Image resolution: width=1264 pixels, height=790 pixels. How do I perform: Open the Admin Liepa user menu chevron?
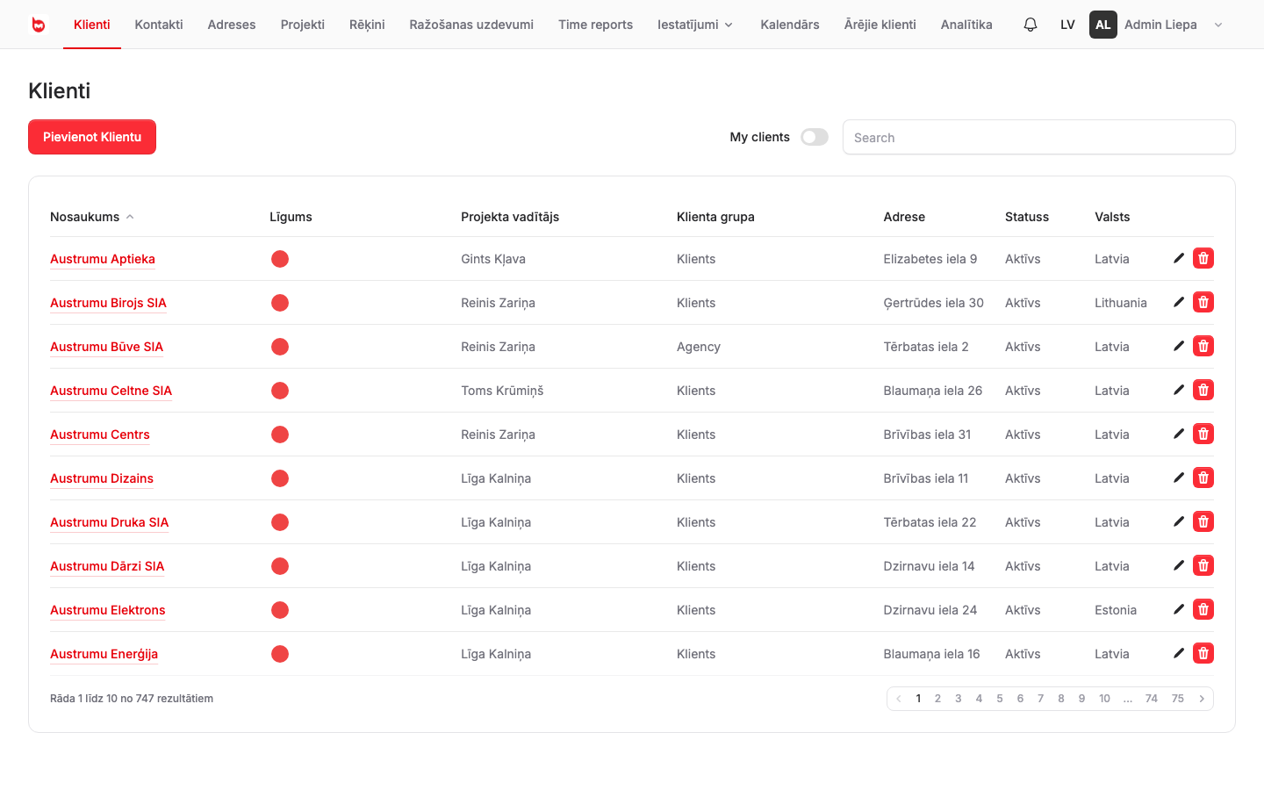pos(1218,25)
